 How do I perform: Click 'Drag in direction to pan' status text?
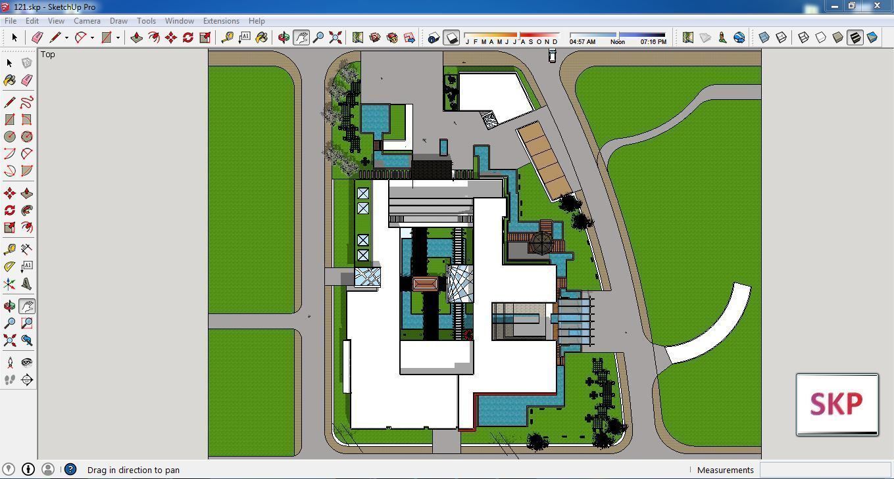pyautogui.click(x=134, y=470)
